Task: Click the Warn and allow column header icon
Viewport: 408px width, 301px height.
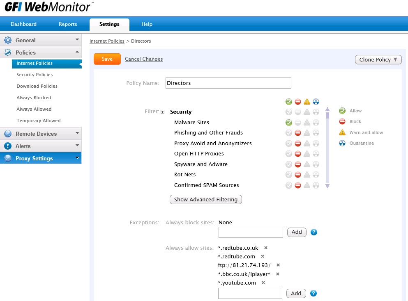Action: (307, 102)
